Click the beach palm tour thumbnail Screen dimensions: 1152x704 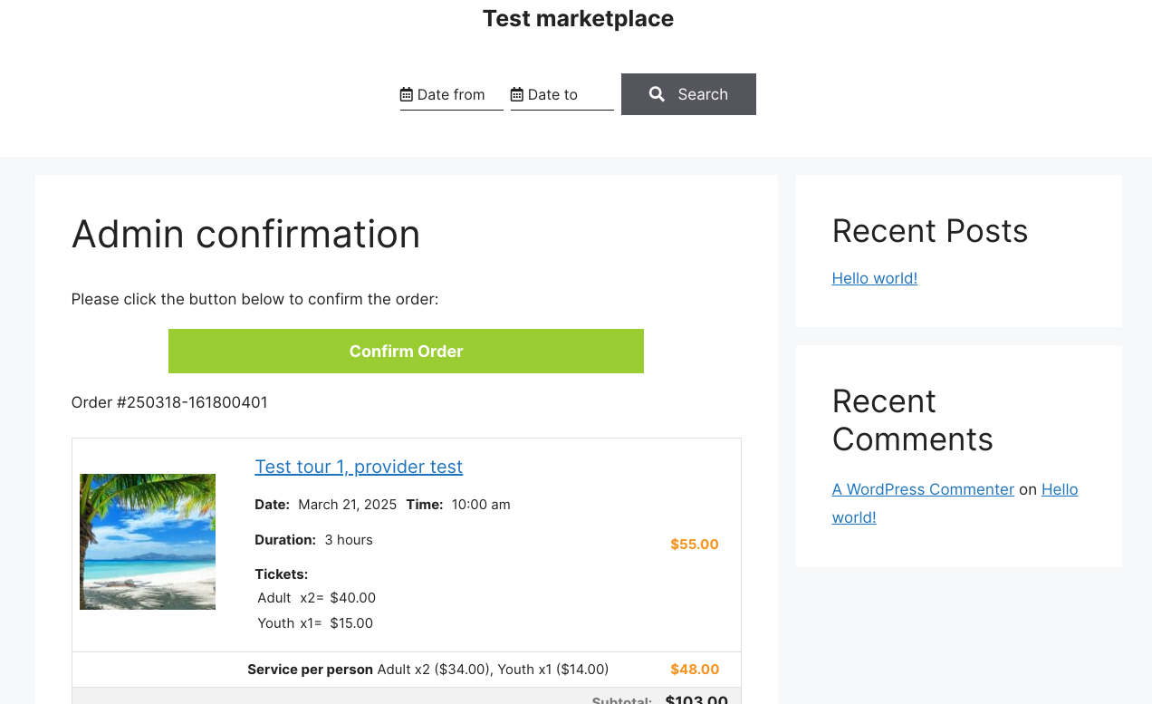tap(148, 542)
